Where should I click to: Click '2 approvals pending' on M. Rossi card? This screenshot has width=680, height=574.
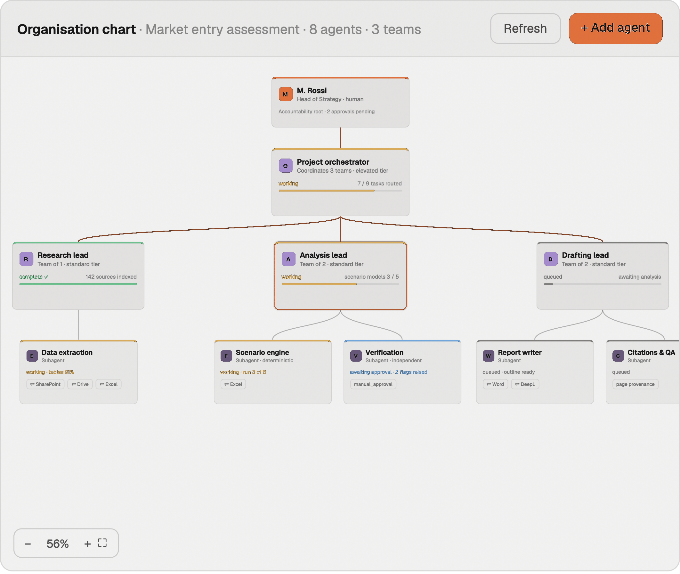[351, 111]
